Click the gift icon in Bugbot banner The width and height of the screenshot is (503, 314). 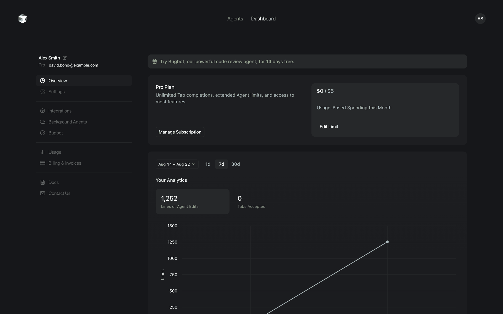click(155, 61)
